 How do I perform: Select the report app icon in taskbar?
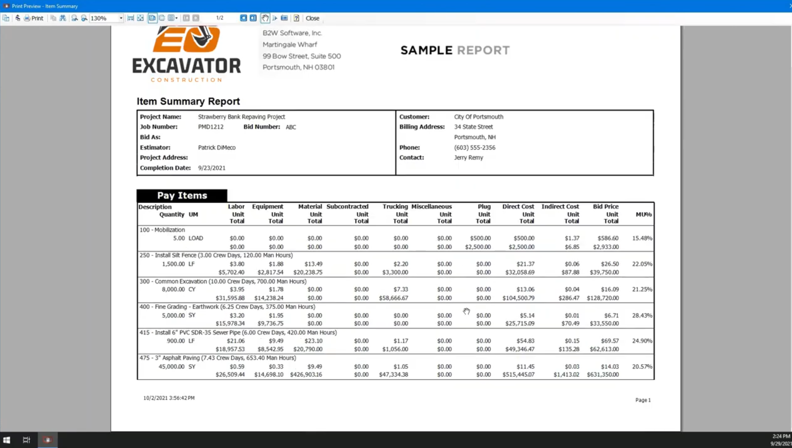[x=47, y=440]
